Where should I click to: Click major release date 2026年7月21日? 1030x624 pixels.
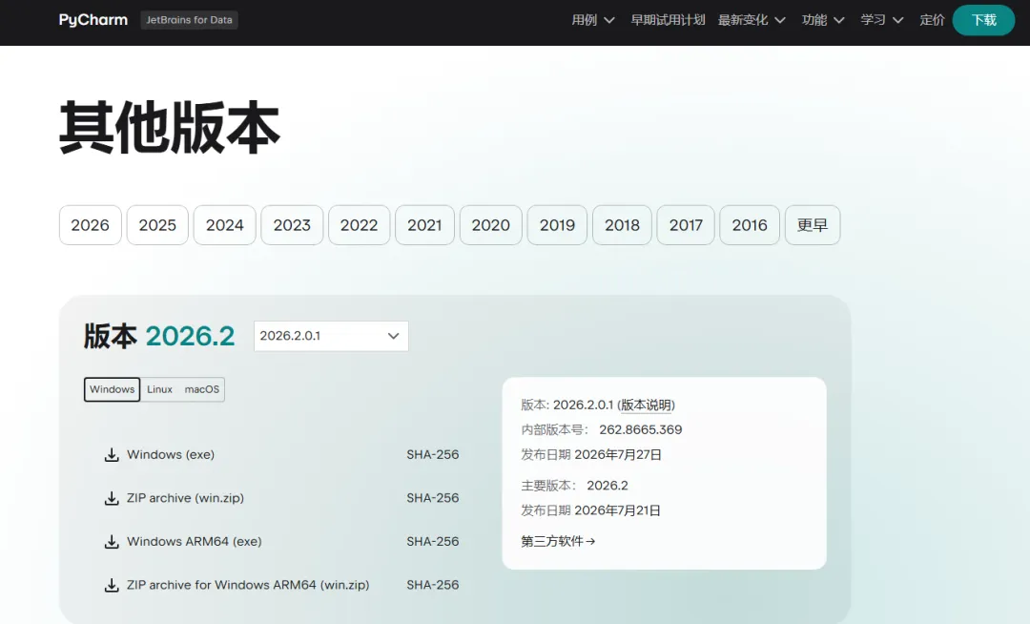[x=617, y=510]
